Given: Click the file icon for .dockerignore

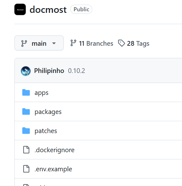Looking at the screenshot, I should 26,150.
